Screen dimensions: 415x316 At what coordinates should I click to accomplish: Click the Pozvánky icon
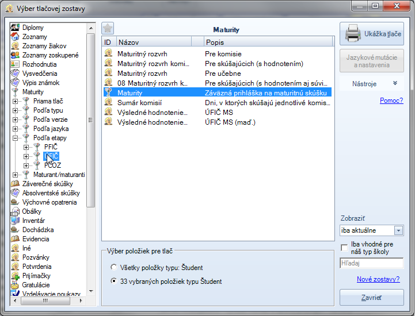15,257
